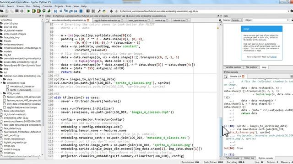Toggle fullscreen mode

click(93, 11)
